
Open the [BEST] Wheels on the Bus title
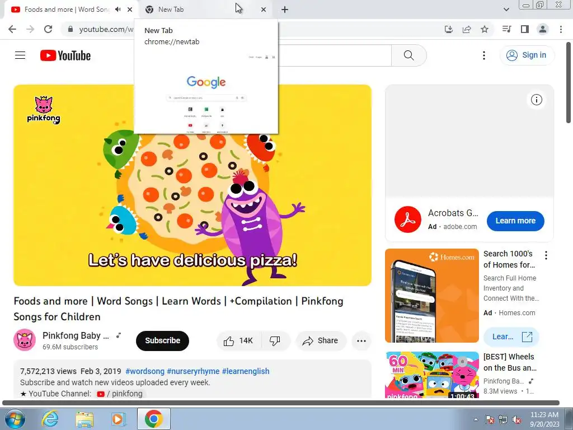pos(510,362)
